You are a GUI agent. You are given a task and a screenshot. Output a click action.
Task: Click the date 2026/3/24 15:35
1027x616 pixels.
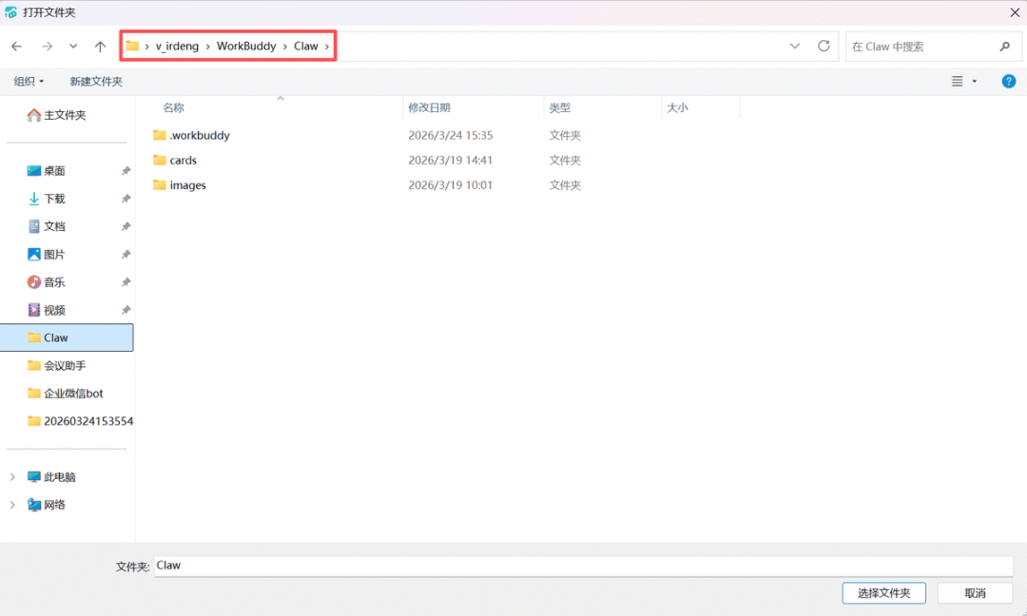pyautogui.click(x=451, y=136)
